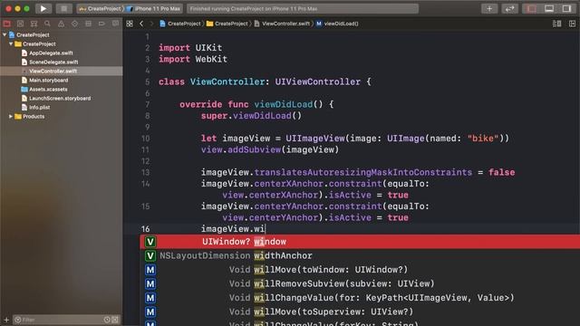Screen dimensions: 580x326
Task: Click ViewController.swift in the jump bar
Action: pos(282,24)
